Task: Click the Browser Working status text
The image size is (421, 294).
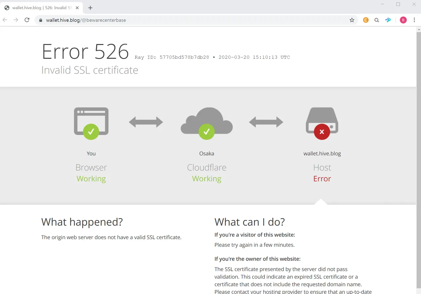Action: (x=91, y=179)
